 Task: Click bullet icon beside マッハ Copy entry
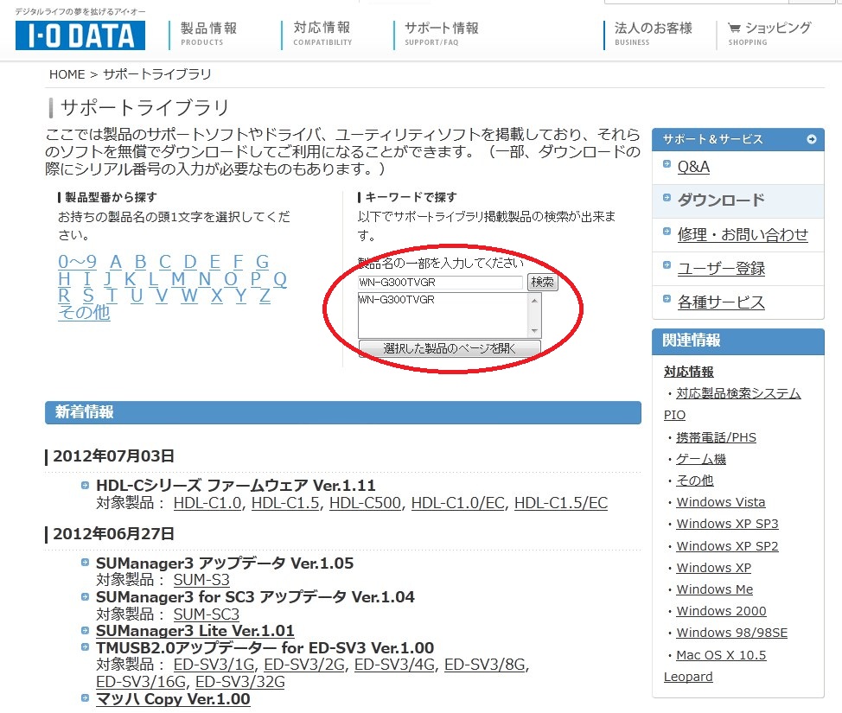click(85, 698)
